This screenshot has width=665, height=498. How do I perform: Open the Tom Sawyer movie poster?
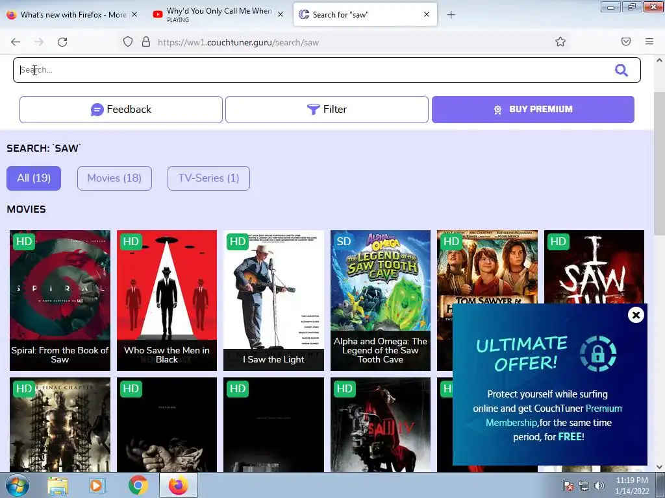[x=487, y=267]
